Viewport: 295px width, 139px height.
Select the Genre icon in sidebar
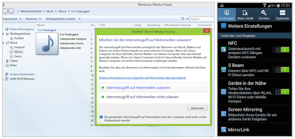tap(11, 57)
